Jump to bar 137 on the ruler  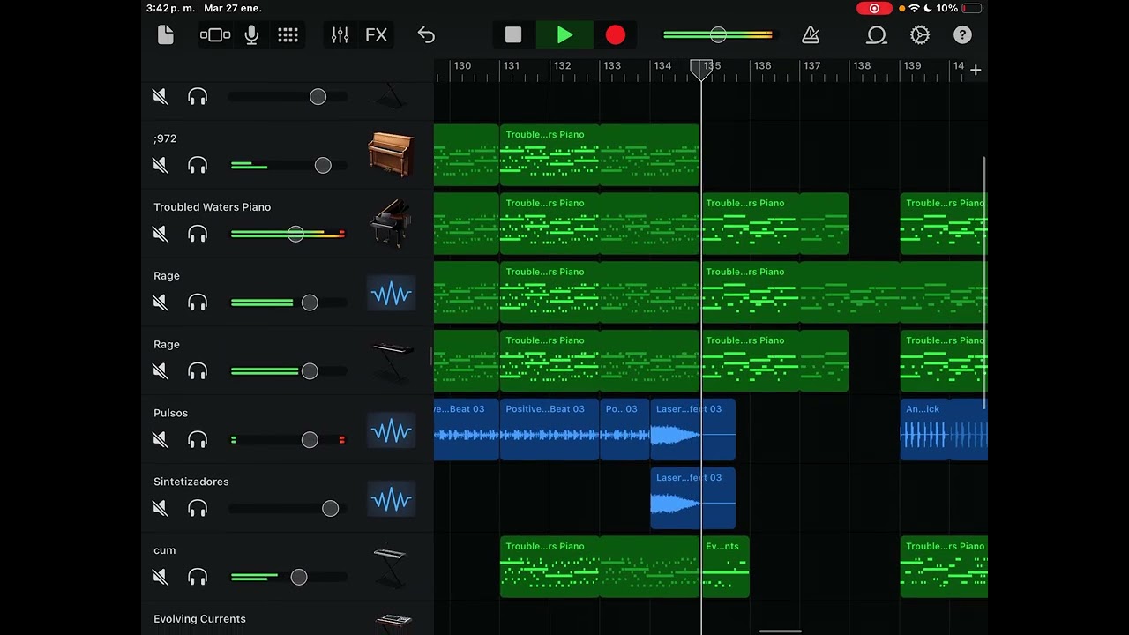812,66
